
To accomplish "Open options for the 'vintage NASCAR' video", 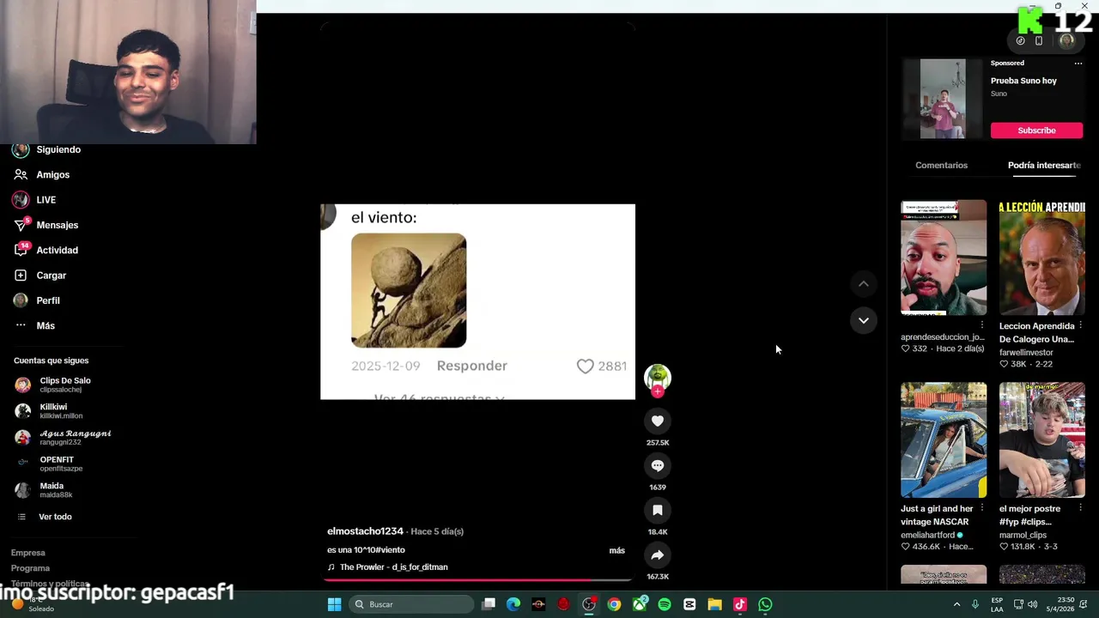I will [x=982, y=508].
